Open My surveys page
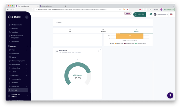This screenshot has width=181, height=108. coord(15,41)
